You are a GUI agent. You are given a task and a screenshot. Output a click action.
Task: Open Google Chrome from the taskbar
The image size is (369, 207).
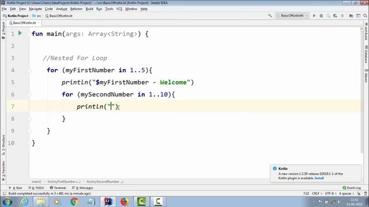point(74,202)
